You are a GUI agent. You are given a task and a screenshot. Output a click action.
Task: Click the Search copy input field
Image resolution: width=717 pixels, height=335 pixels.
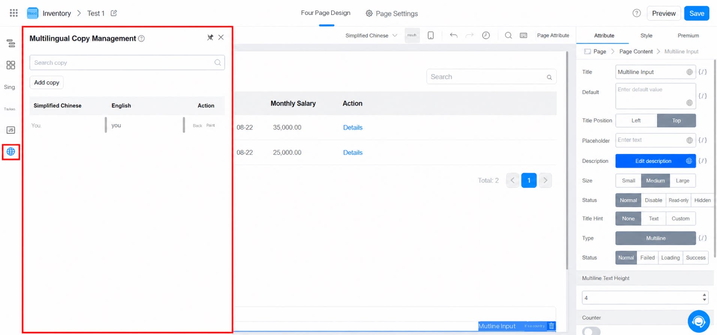(x=127, y=62)
